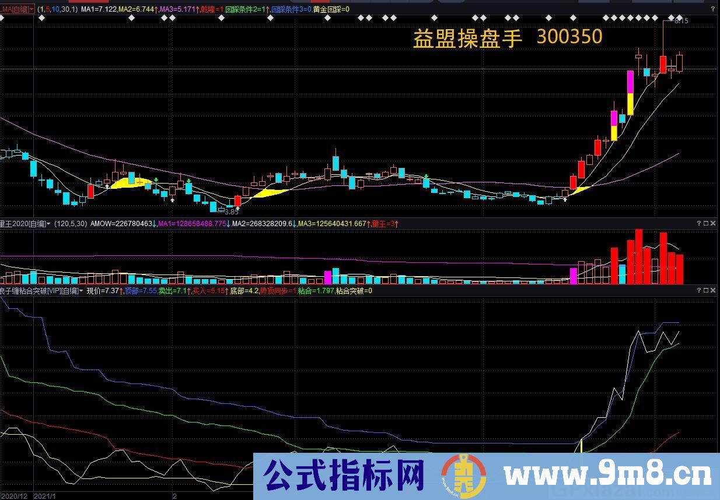Click the MA1=7.122 value
This screenshot has height=500, width=720.
point(99,9)
